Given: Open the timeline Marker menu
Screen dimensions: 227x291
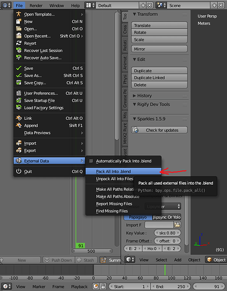Looking at the screenshot, I should coord(39,286).
